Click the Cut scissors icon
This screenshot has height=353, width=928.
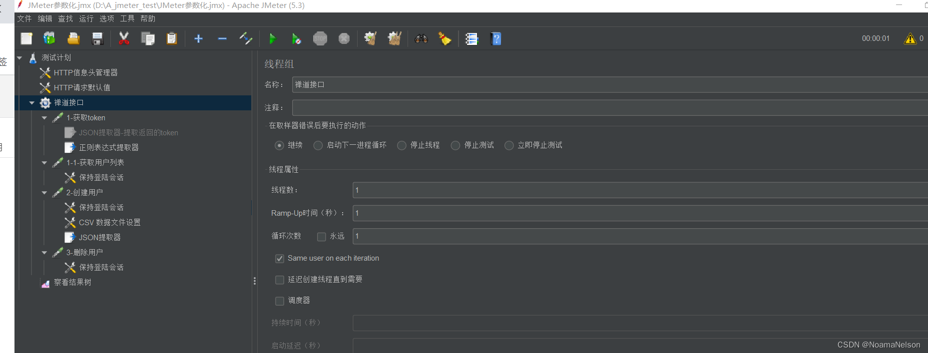124,38
